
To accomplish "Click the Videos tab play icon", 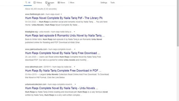I will [34, 3].
